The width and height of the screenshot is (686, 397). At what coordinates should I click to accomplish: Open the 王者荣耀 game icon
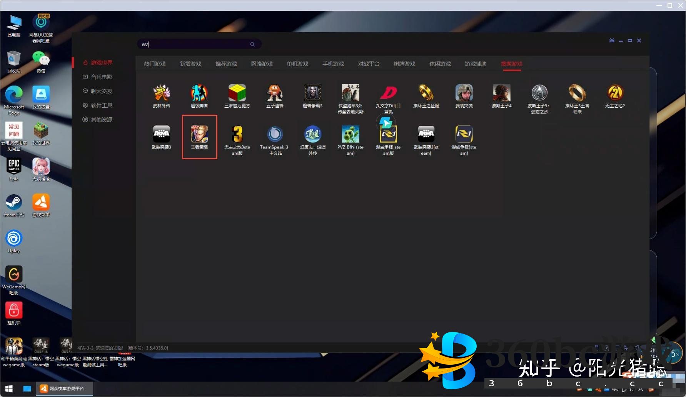point(199,135)
